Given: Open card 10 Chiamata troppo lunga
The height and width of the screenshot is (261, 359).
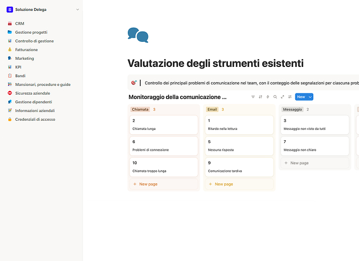Looking at the screenshot, I should click(164, 167).
